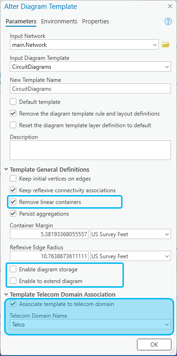Browse for input network with folder icon
Image resolution: width=177 pixels, height=356 pixels.
[166, 44]
